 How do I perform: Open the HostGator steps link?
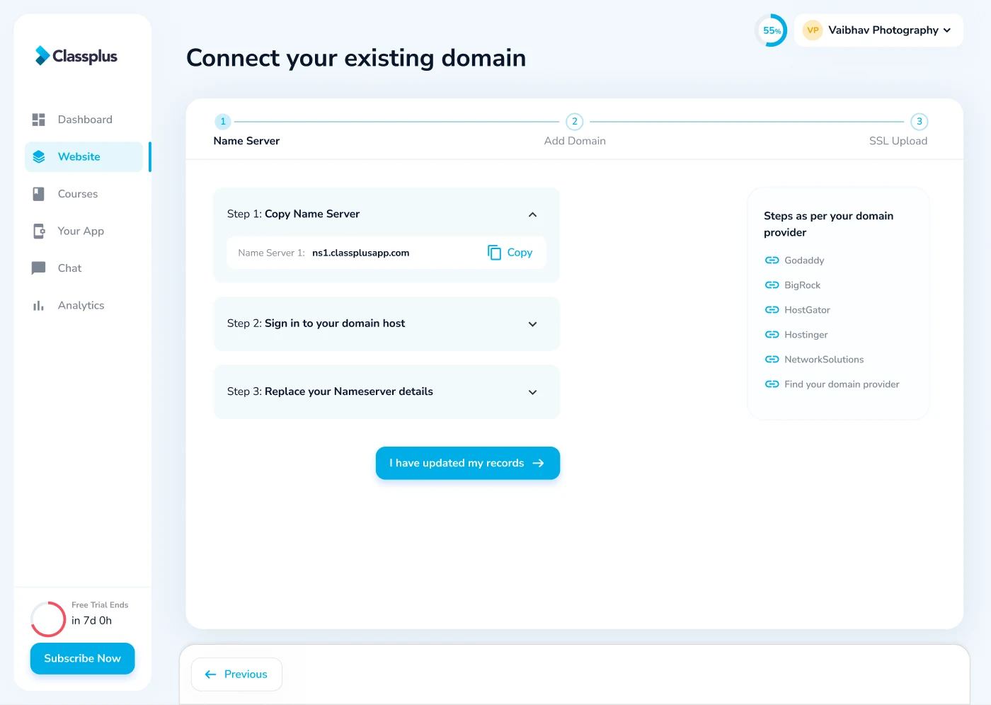pyautogui.click(x=807, y=310)
